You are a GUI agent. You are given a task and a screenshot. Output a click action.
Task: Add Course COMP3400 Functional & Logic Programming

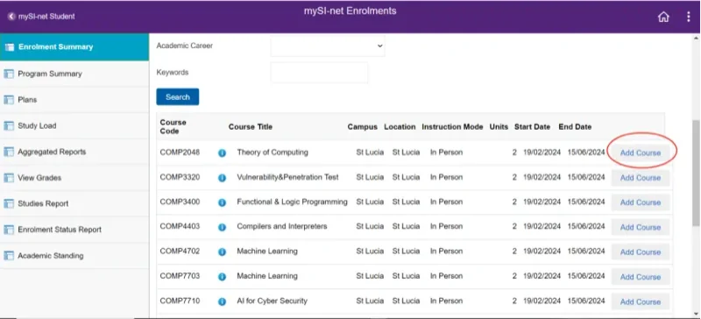(x=641, y=202)
